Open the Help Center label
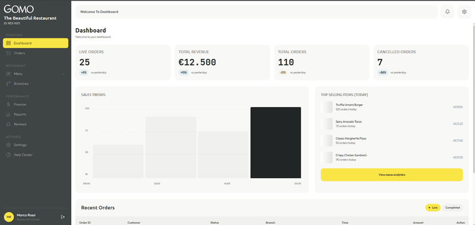This screenshot has width=475, height=225. (23, 155)
